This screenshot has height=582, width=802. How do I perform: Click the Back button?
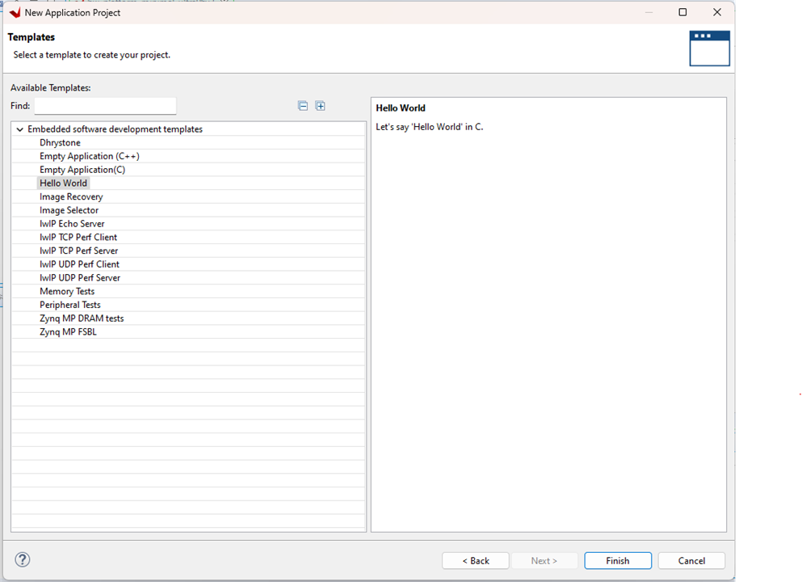tap(476, 560)
